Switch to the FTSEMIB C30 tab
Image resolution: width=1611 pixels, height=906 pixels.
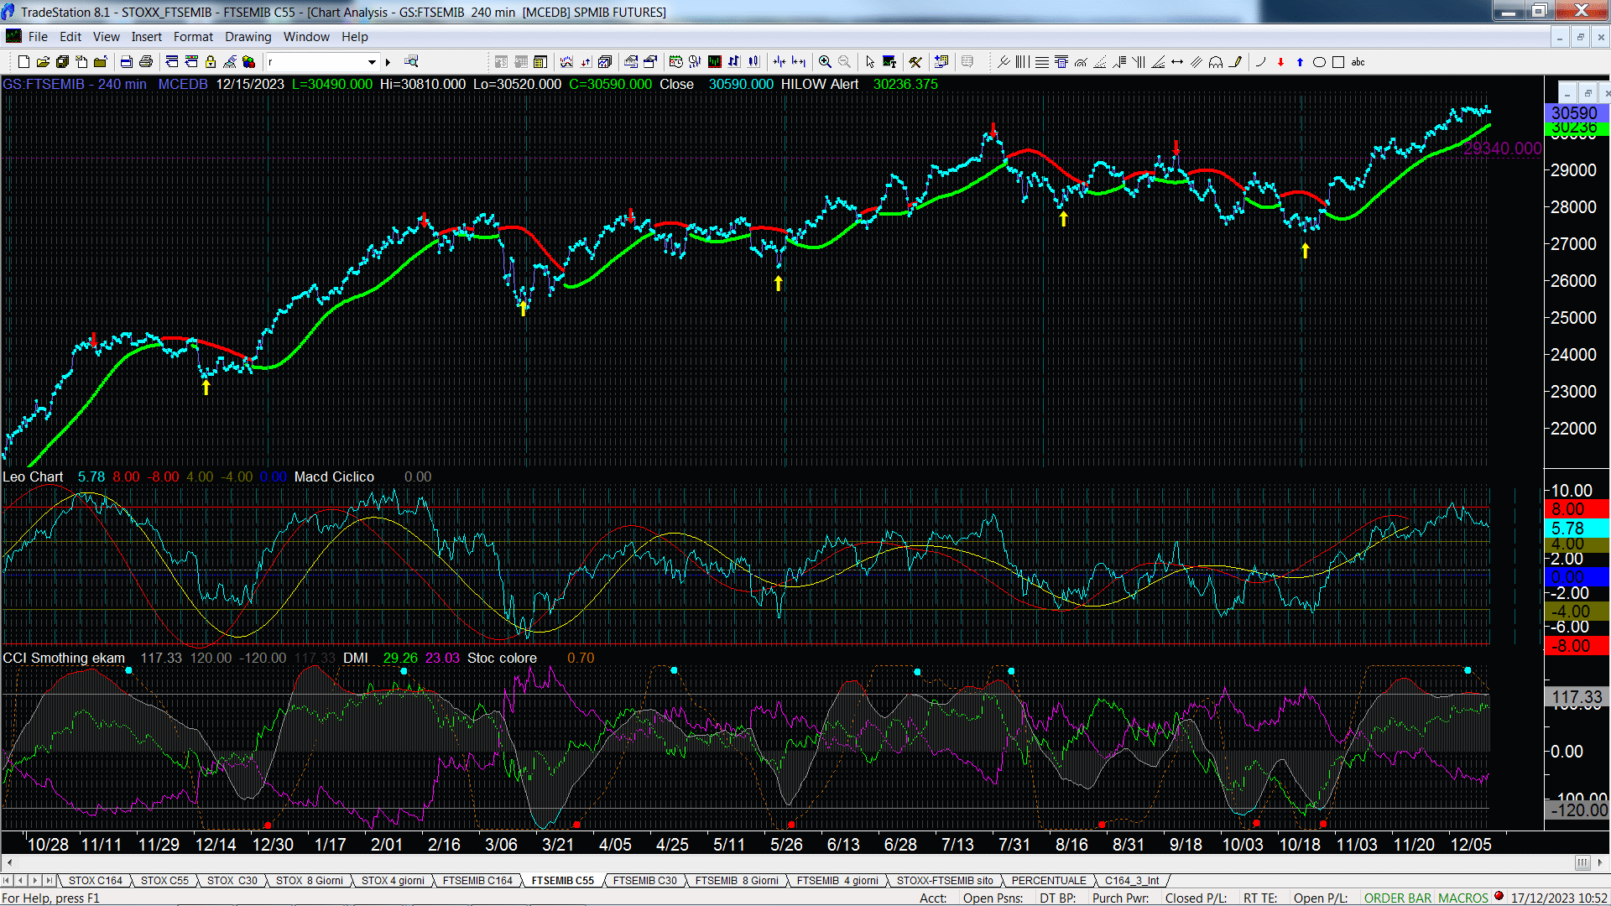(x=644, y=881)
